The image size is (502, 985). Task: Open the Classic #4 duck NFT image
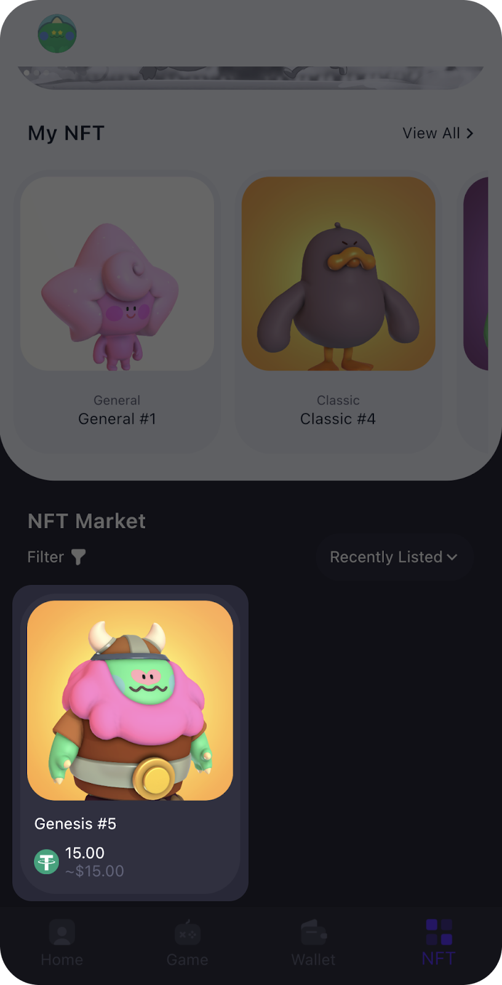click(x=338, y=274)
